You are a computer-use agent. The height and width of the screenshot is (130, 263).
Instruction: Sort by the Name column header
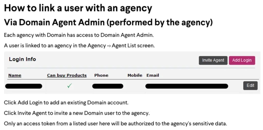pos(15,75)
